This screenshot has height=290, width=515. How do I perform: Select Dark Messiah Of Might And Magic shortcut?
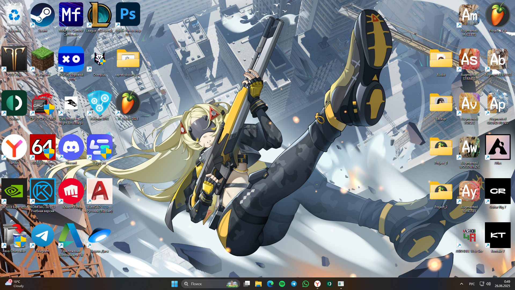pos(71,108)
